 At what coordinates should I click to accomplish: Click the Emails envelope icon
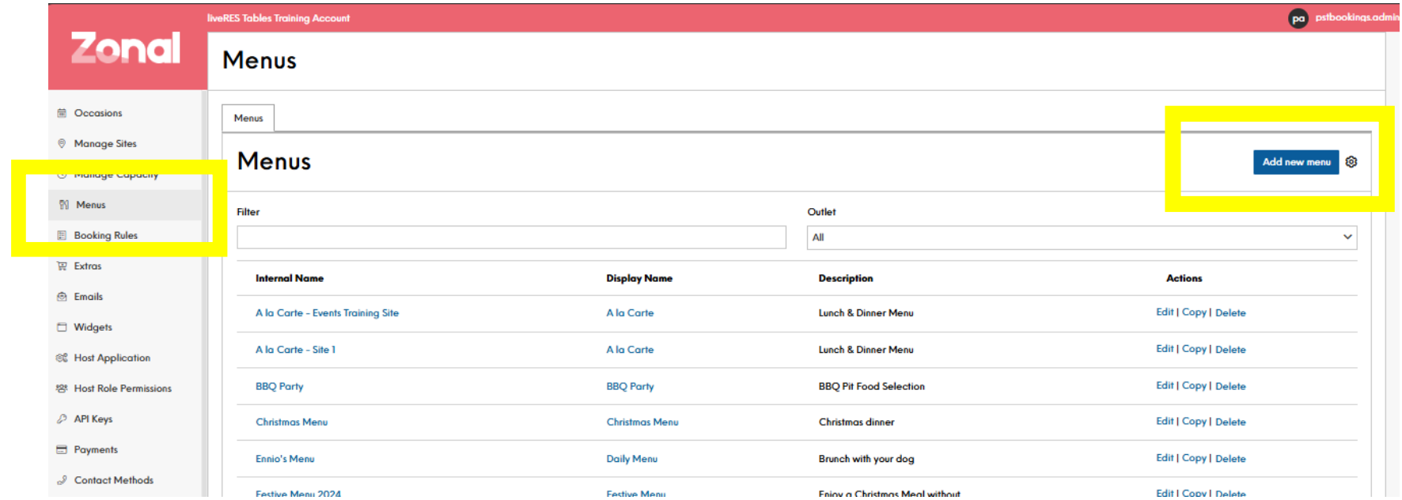tap(62, 297)
